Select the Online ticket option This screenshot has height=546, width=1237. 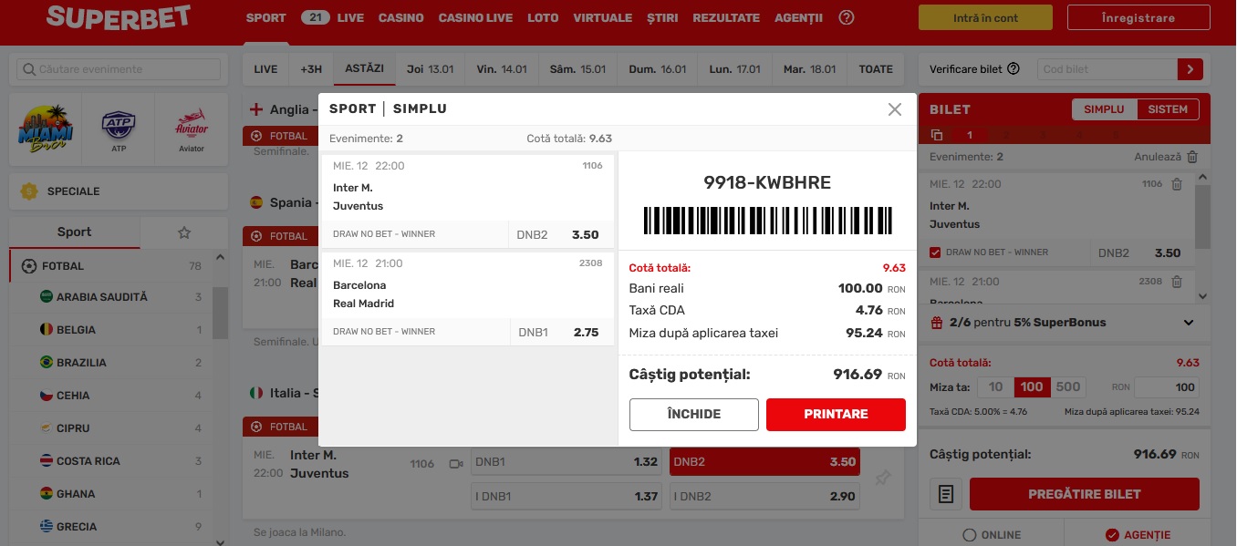click(992, 535)
